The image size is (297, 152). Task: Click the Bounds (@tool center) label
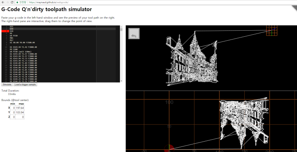[15, 100]
